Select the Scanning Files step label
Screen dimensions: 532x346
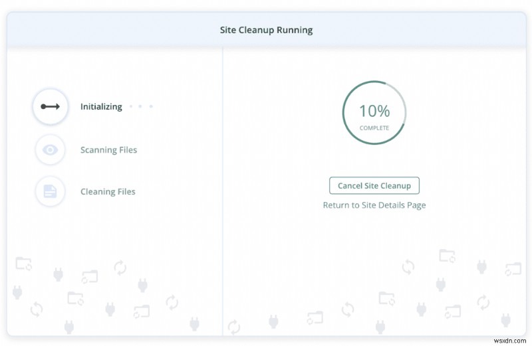pyautogui.click(x=108, y=150)
